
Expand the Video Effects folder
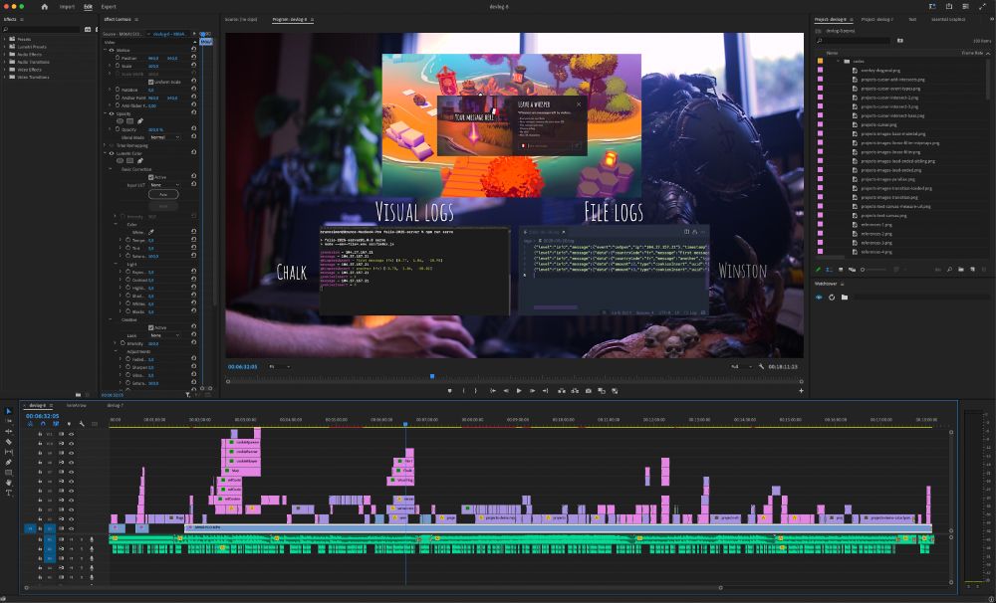(4, 70)
